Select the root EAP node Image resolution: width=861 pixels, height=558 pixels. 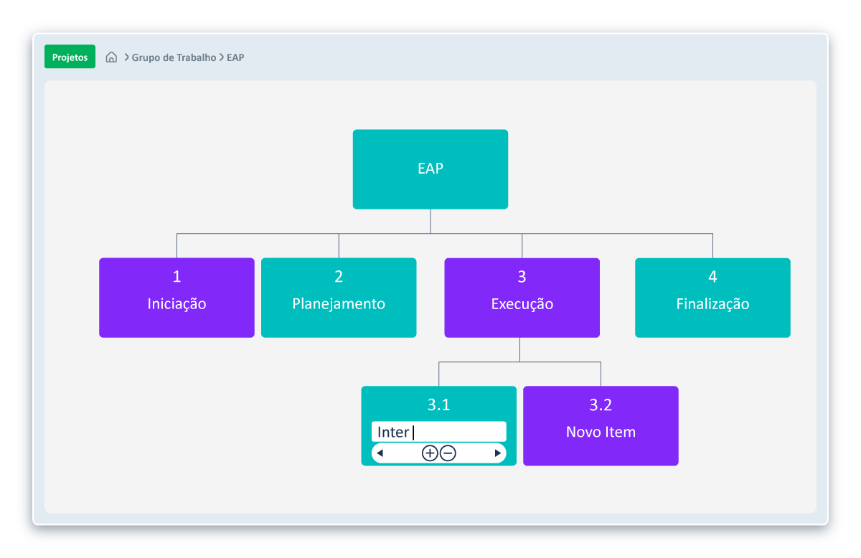430,169
